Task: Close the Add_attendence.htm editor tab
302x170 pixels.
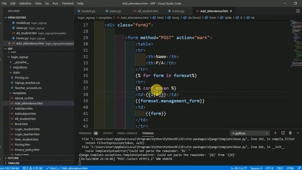Action: pos(231,11)
